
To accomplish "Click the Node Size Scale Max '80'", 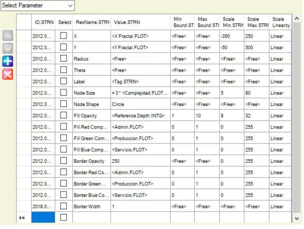I will (257, 93).
